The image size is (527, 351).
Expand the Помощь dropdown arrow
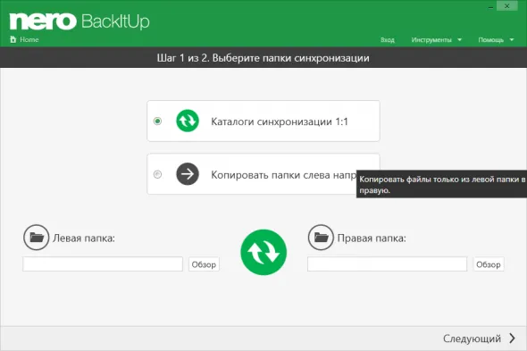pyautogui.click(x=512, y=39)
